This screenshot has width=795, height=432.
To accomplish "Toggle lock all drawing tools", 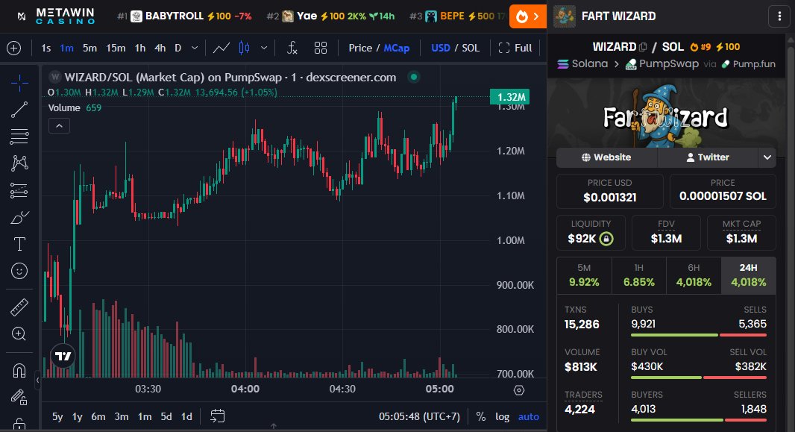I will (19, 423).
